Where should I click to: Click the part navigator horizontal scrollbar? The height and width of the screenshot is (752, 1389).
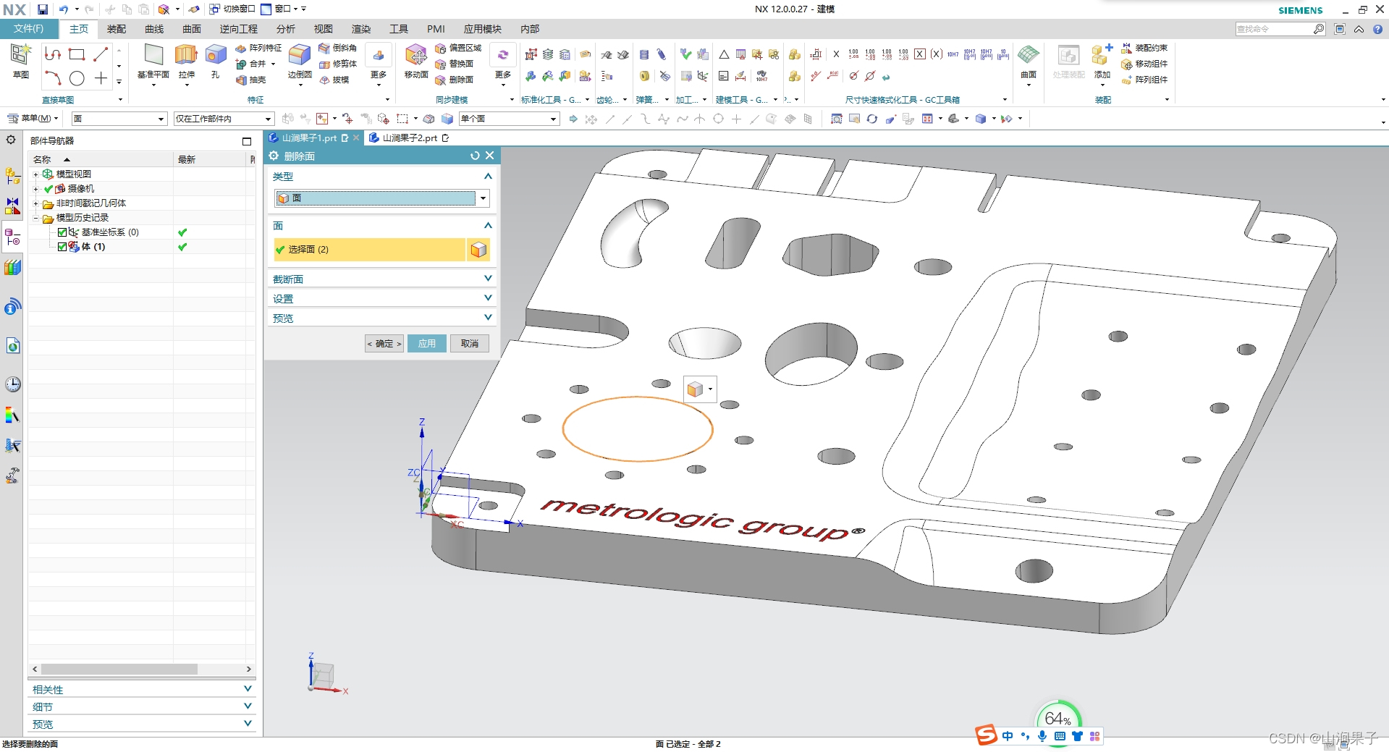click(x=119, y=669)
